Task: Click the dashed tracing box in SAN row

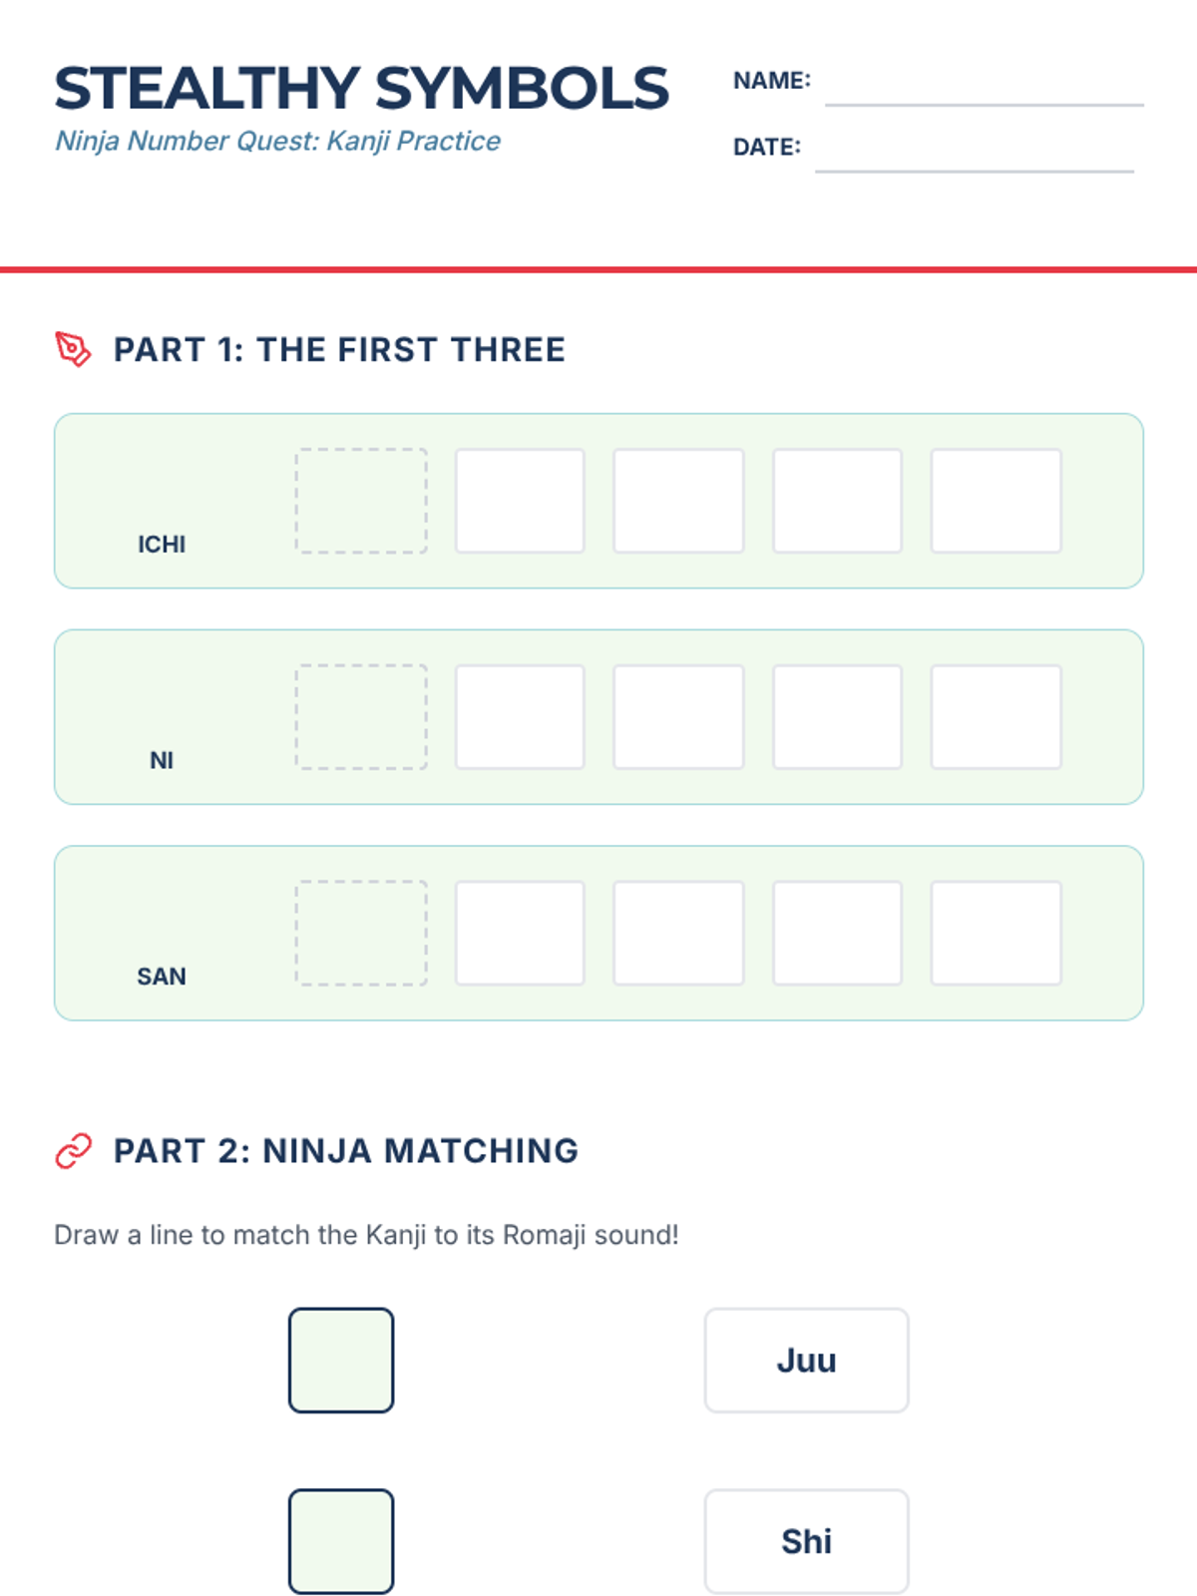Action: pyautogui.click(x=361, y=934)
